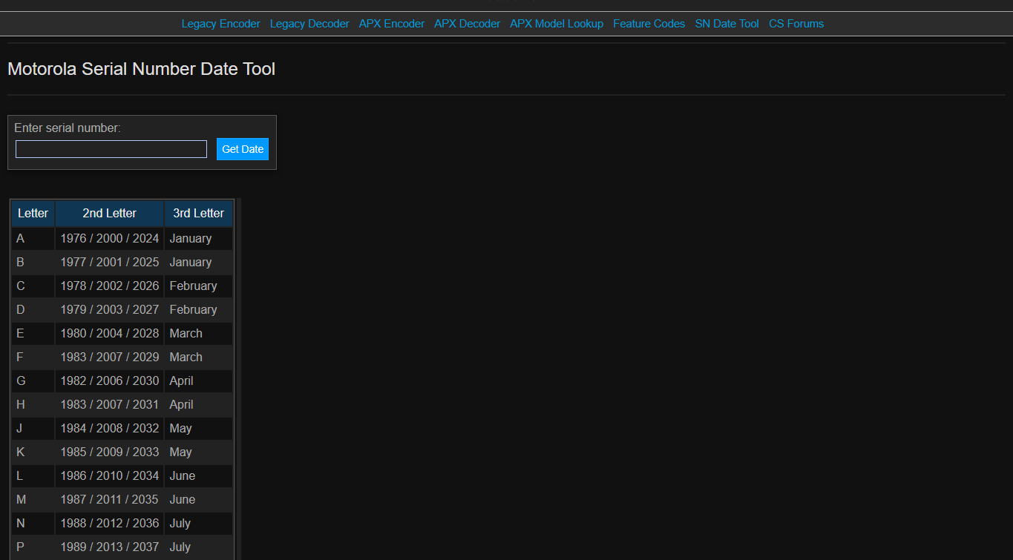
Task: Select letter M cell in table
Action: pos(33,500)
